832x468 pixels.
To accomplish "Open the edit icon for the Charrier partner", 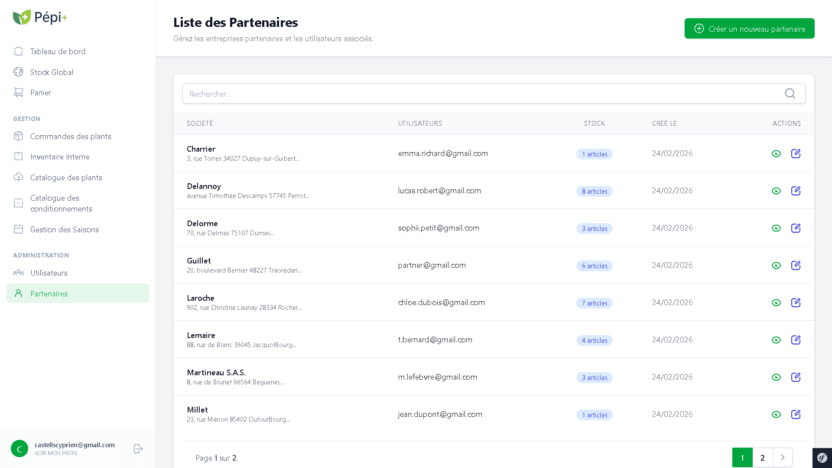I will pos(796,153).
